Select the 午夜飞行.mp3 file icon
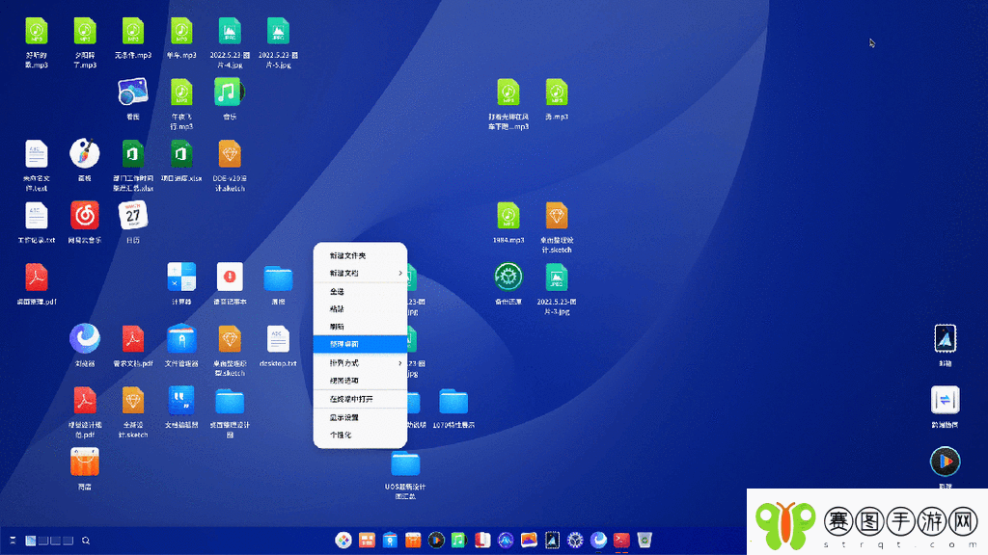The image size is (988, 555). click(181, 93)
